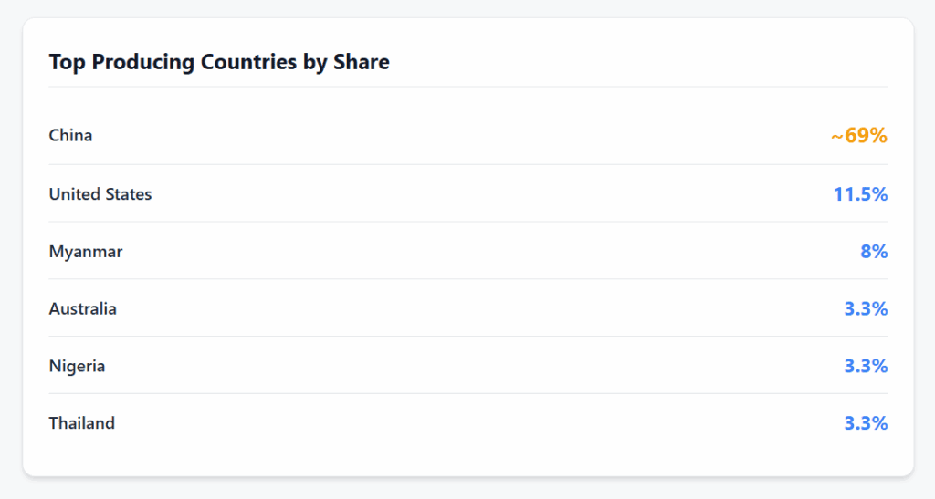Image resolution: width=935 pixels, height=499 pixels.
Task: Click the 3.3% value beside Nigeria
Action: (x=866, y=367)
